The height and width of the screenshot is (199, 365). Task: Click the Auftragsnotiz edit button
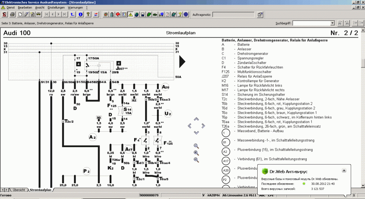coord(260,14)
